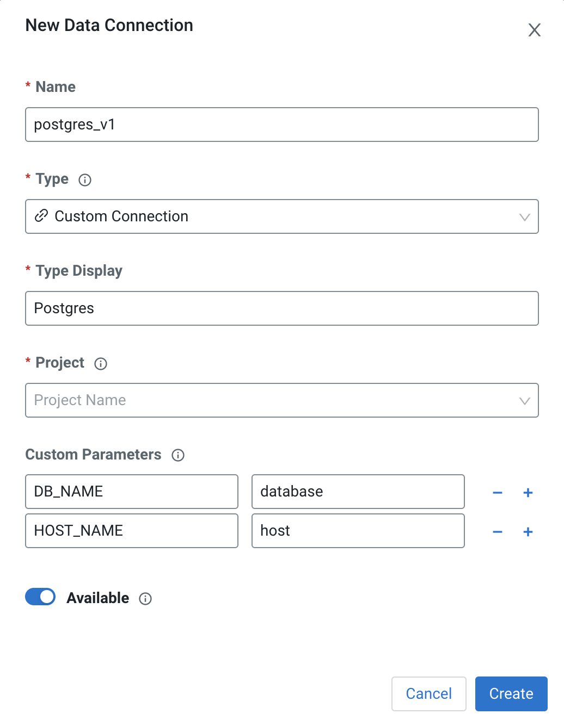Edit the database parameter value field
The height and width of the screenshot is (720, 564).
358,492
